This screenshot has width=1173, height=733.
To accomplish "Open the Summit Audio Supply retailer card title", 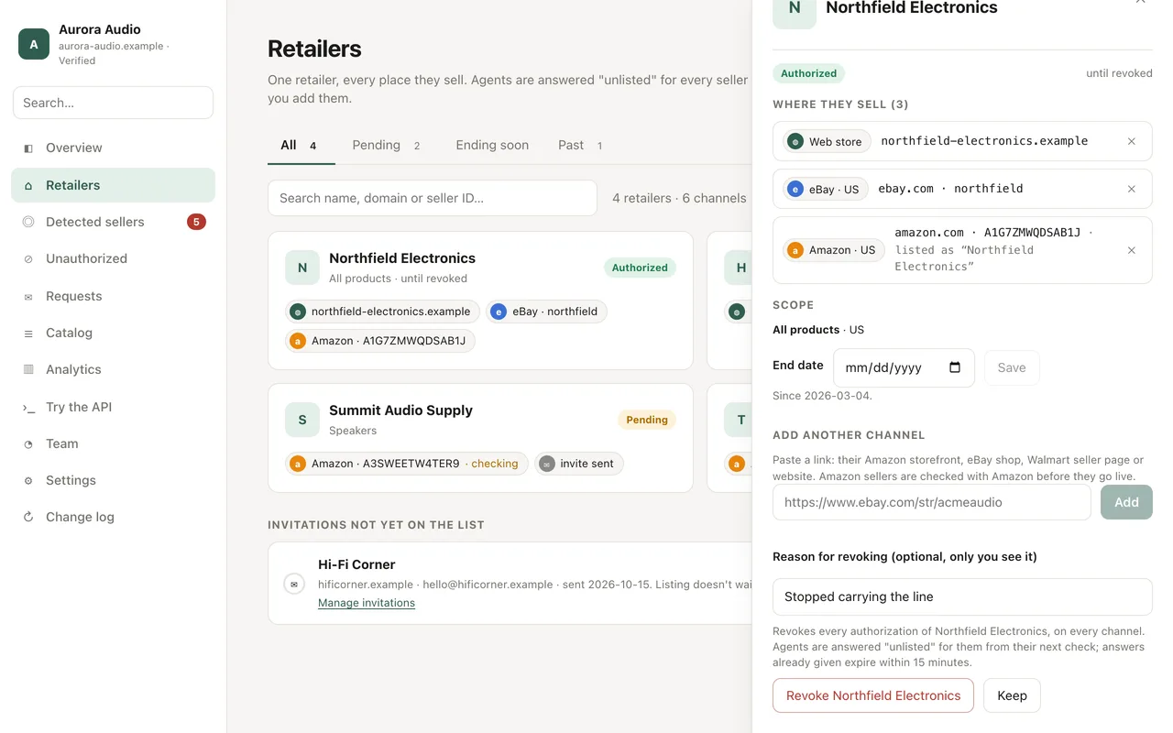I will pos(400,410).
